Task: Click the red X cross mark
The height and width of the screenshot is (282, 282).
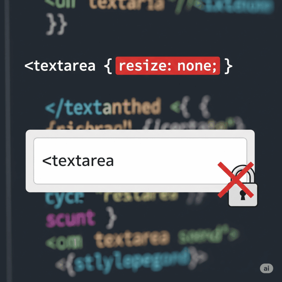Action: coord(236,180)
